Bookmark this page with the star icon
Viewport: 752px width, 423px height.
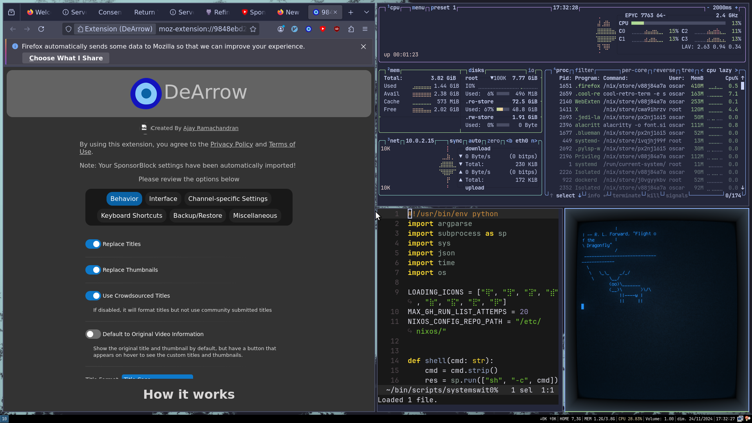pyautogui.click(x=253, y=29)
